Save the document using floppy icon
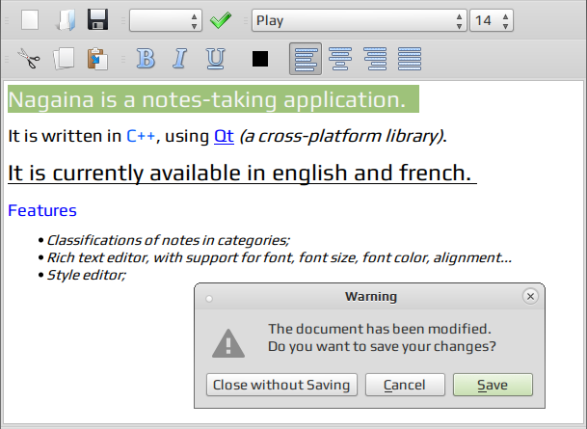 click(97, 19)
